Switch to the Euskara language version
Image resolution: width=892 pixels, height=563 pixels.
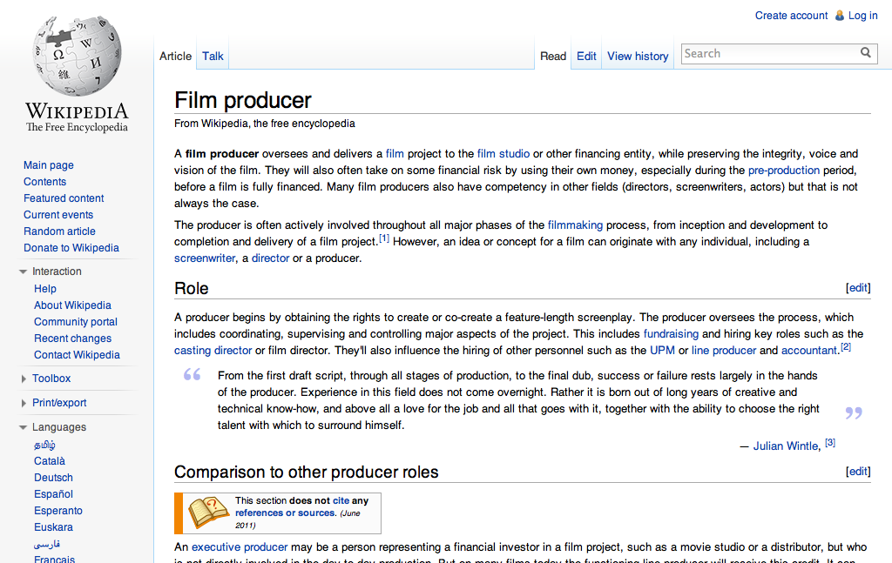(53, 527)
